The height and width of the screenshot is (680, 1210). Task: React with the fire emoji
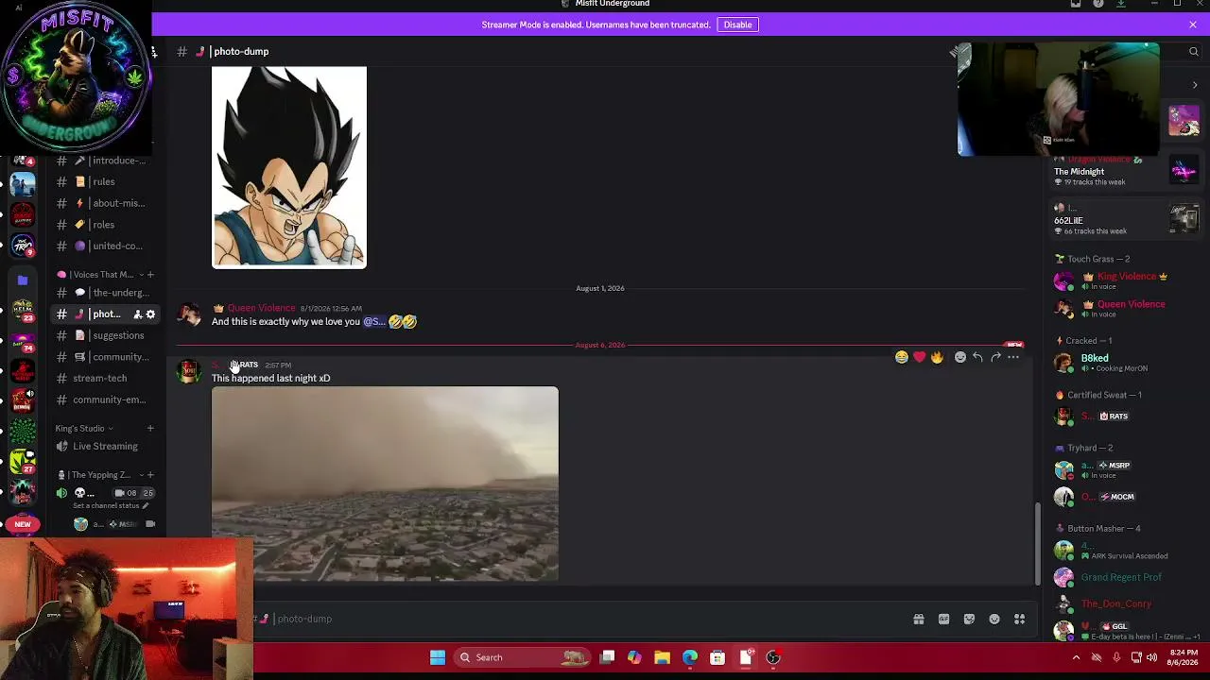937,357
